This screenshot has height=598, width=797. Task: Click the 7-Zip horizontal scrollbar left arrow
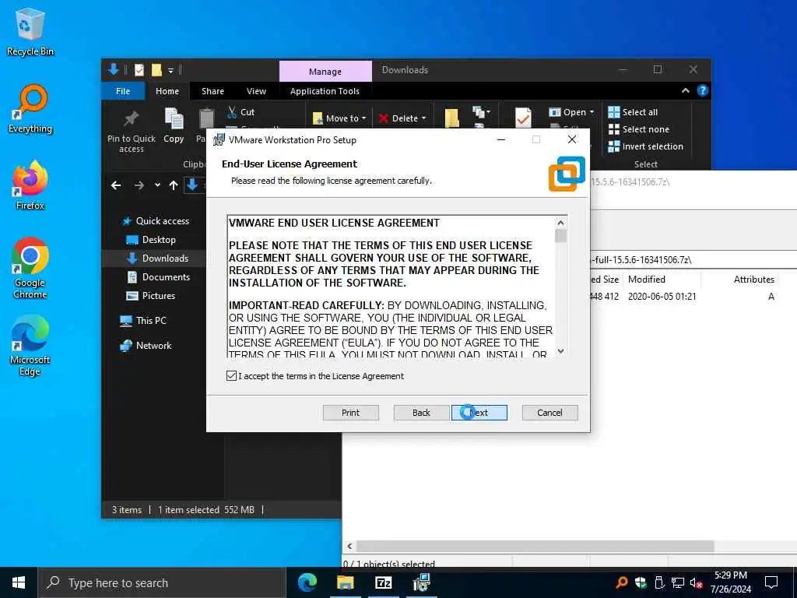349,546
